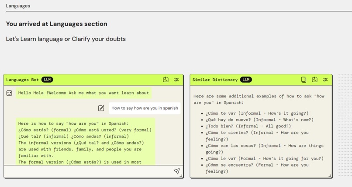The image size is (352, 187).
Task: Click the 'Here is how to say' bot reply line
Action: pos(73,124)
